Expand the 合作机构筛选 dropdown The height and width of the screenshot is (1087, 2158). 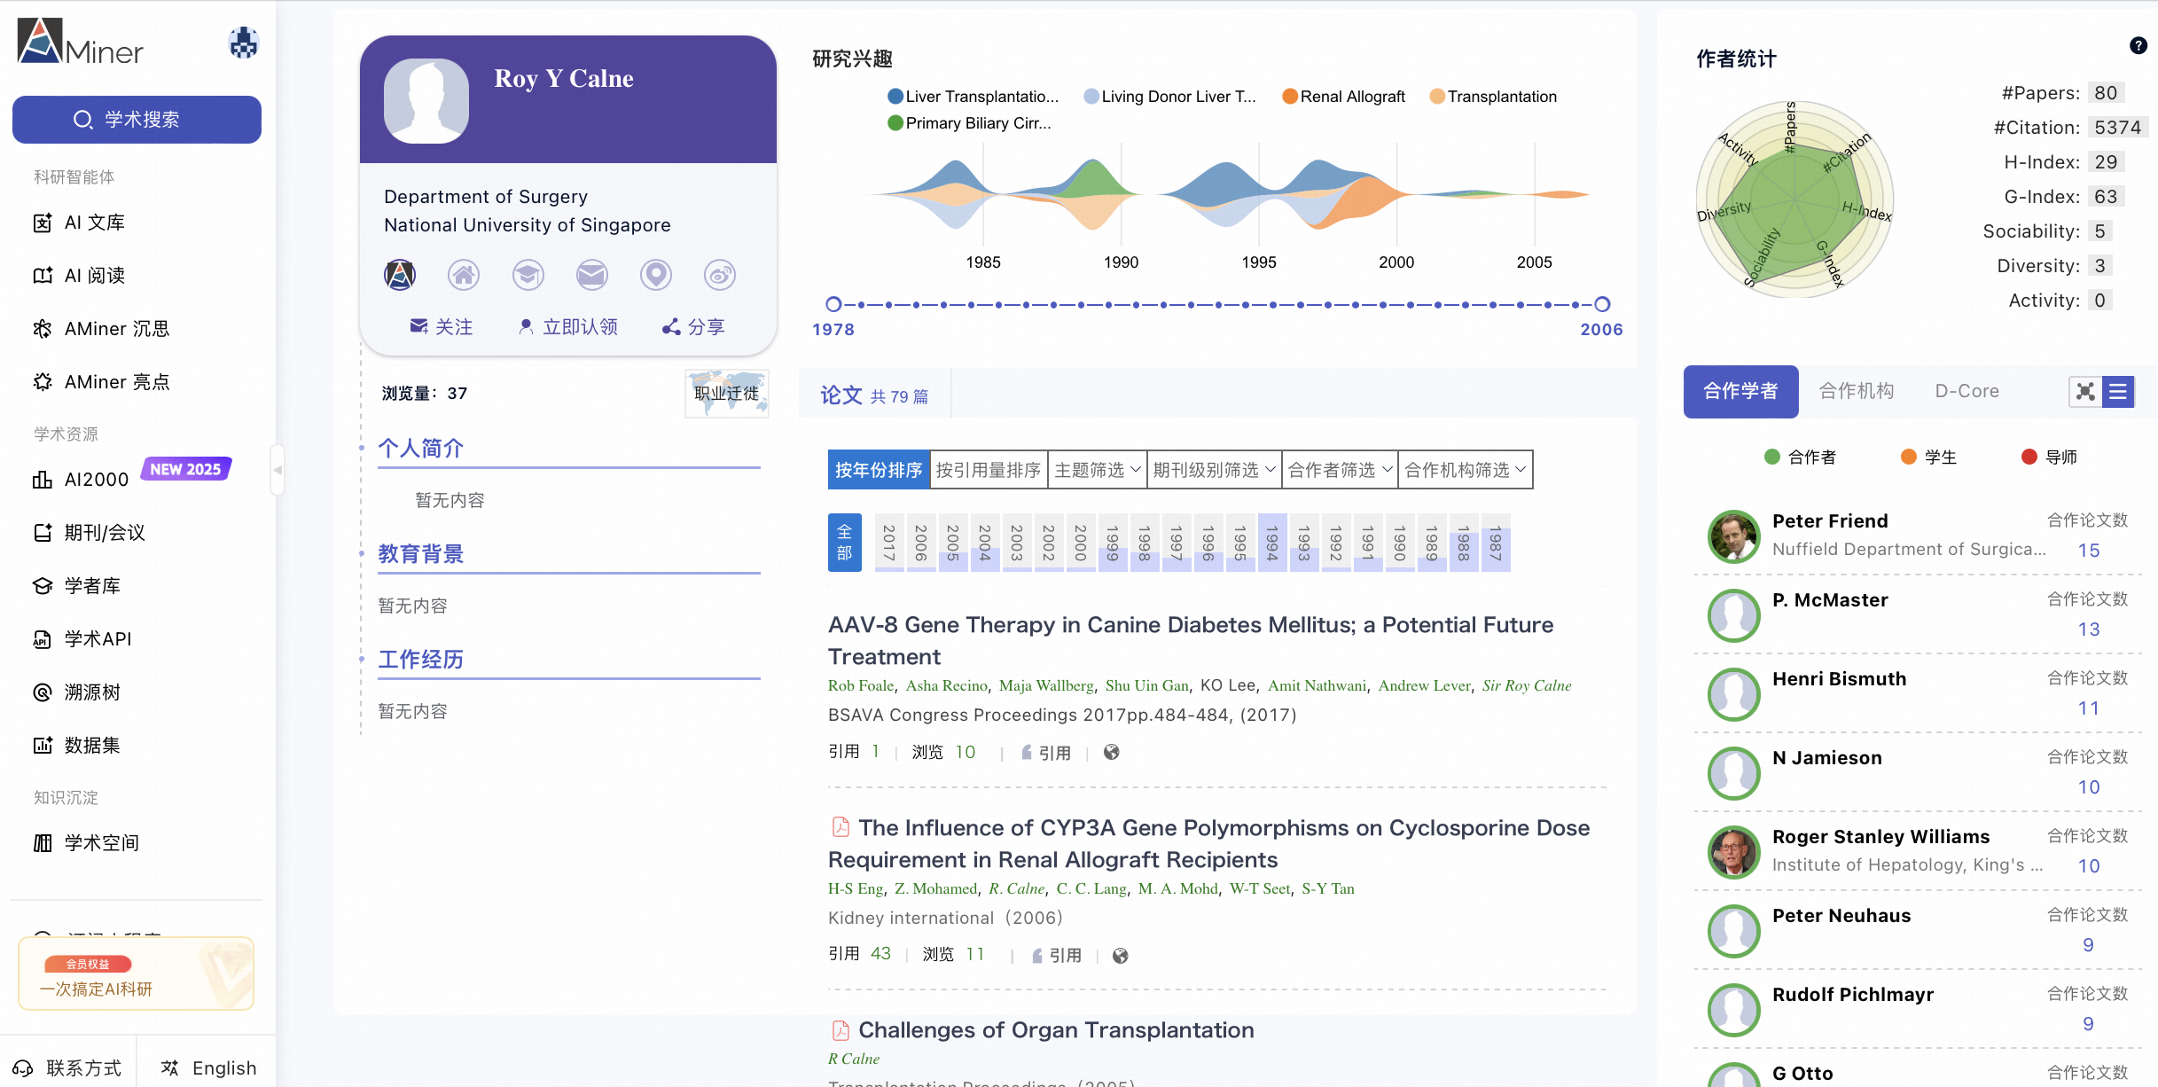[1465, 470]
